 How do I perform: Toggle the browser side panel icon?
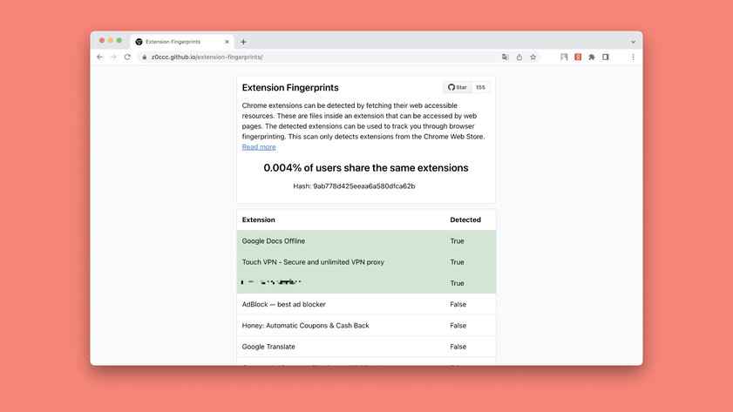[x=606, y=57]
